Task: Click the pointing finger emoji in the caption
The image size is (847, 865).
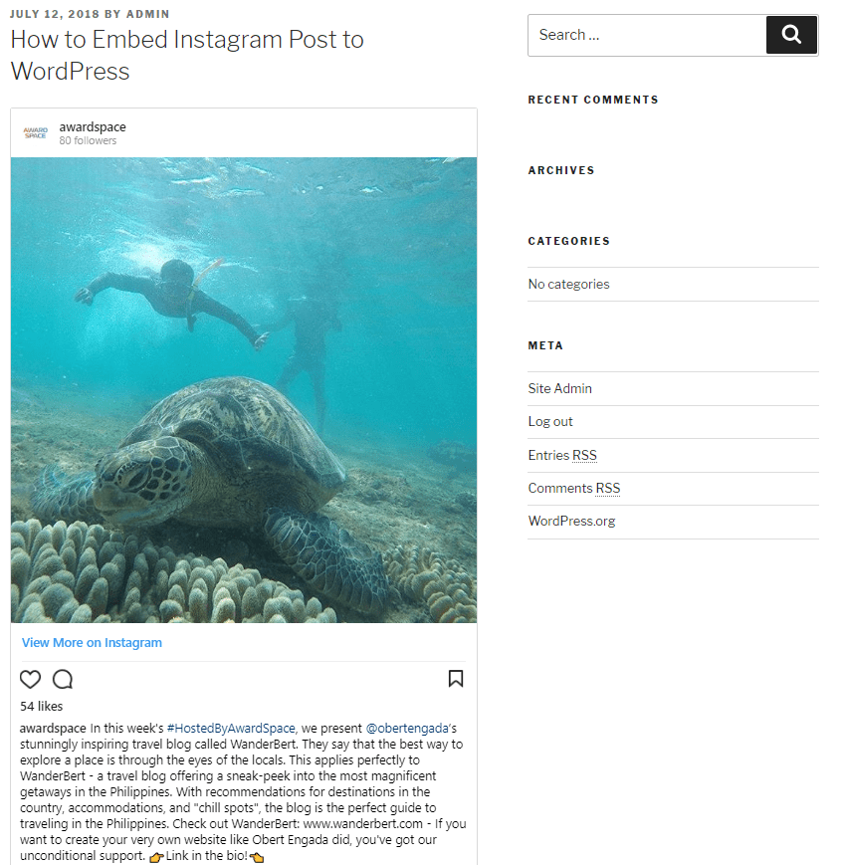Action: (157, 856)
